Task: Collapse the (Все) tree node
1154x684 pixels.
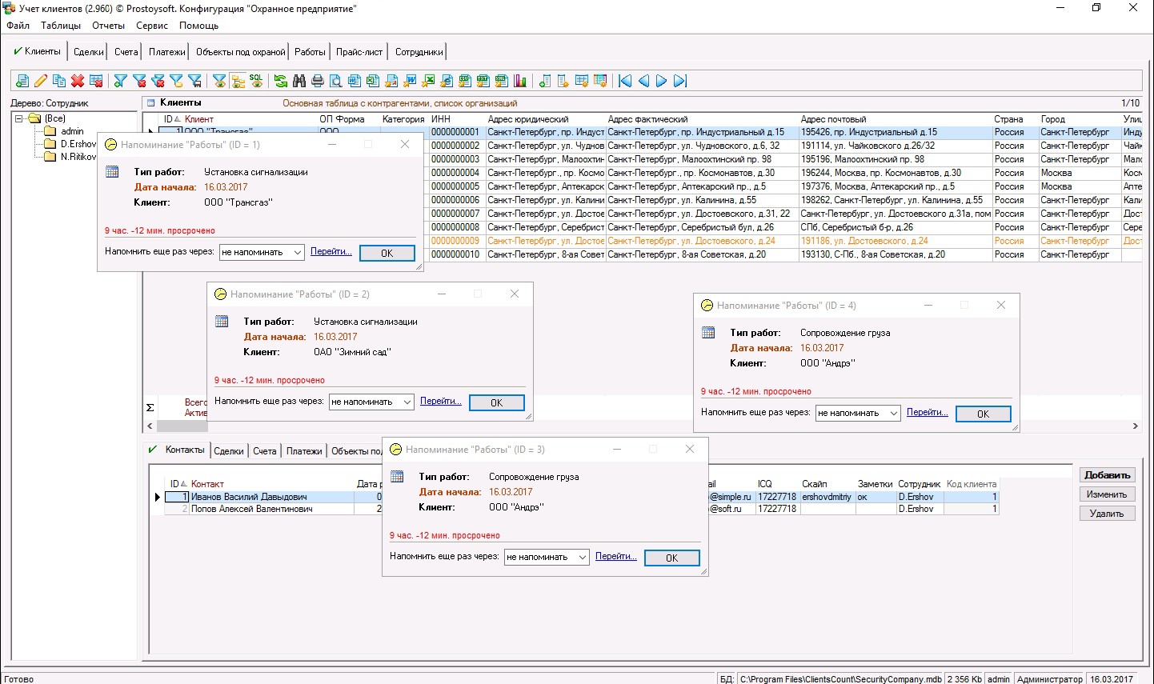Action: click(x=20, y=118)
